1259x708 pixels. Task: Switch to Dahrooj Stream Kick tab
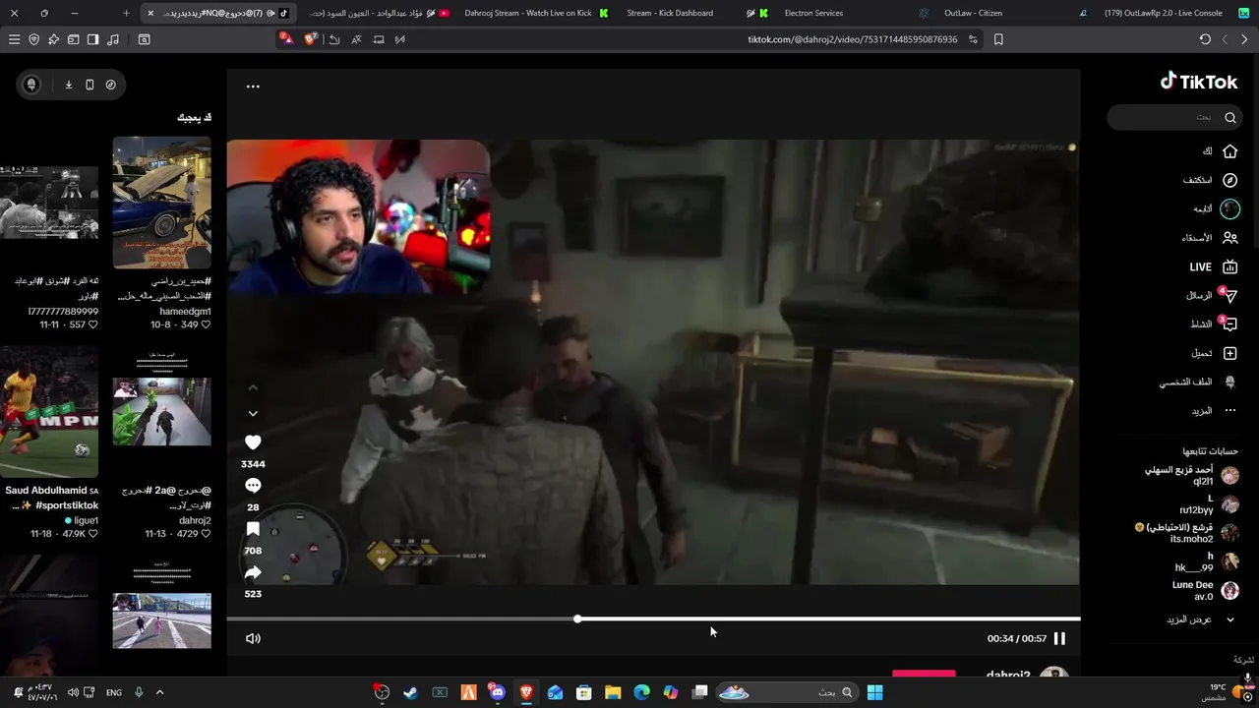536,13
